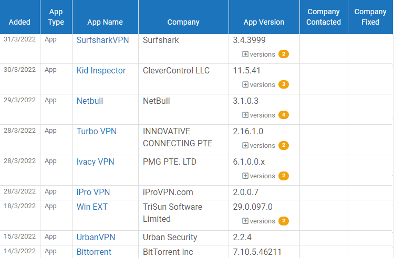Image resolution: width=394 pixels, height=258 pixels.
Task: Click Company column header
Action: click(x=183, y=22)
